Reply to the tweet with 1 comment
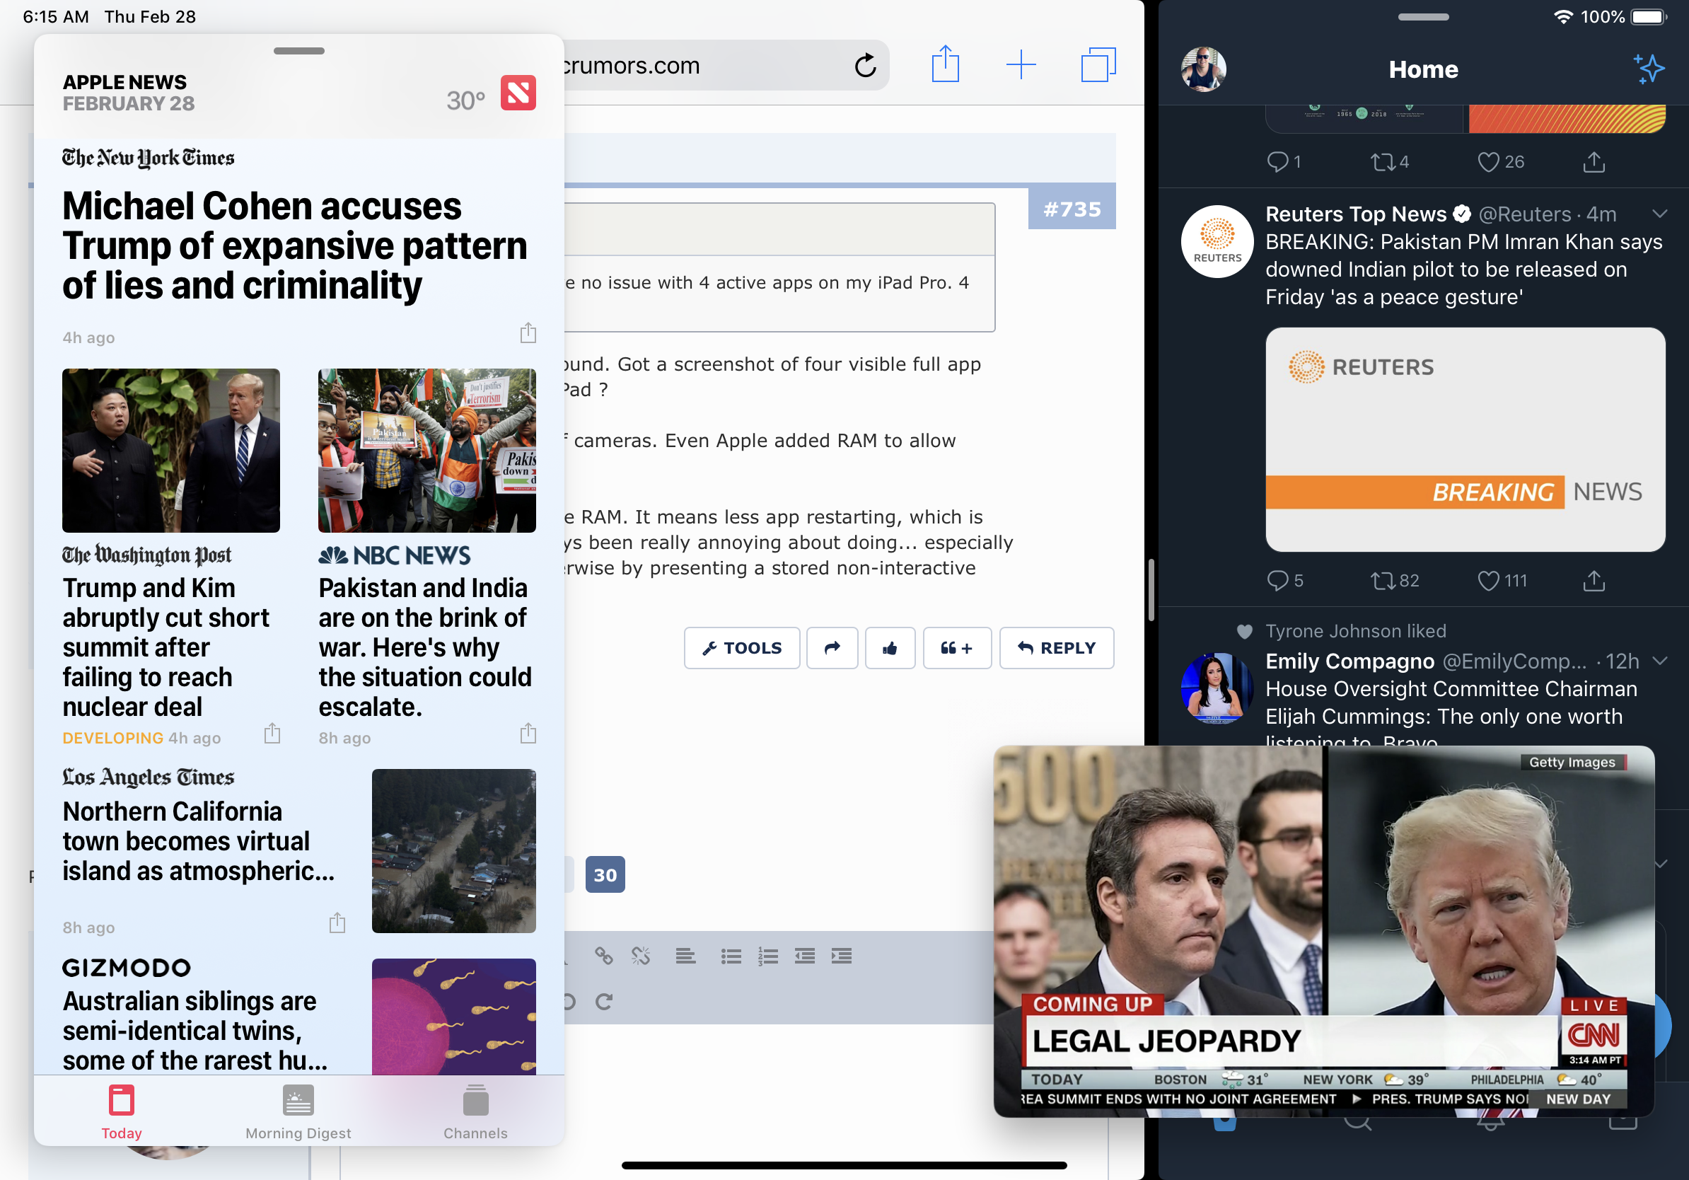 tap(1284, 162)
